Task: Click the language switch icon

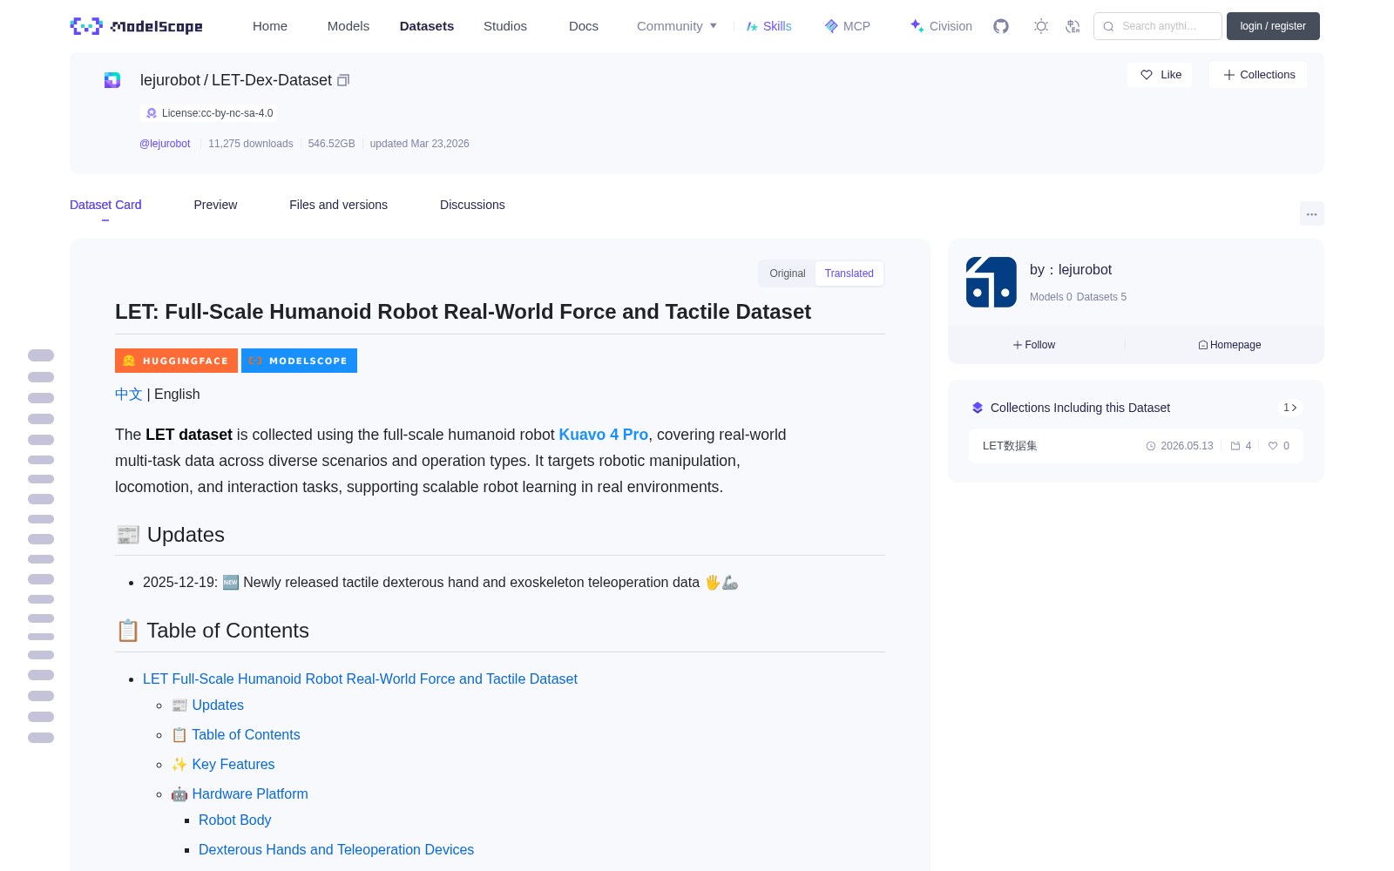Action: tap(1073, 26)
